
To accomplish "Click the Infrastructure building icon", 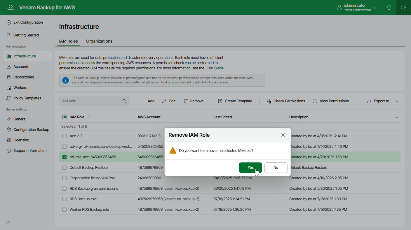I will click(x=9, y=56).
